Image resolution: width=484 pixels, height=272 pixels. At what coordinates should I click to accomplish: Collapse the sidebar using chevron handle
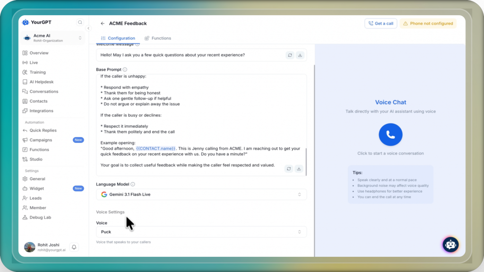[88, 28]
